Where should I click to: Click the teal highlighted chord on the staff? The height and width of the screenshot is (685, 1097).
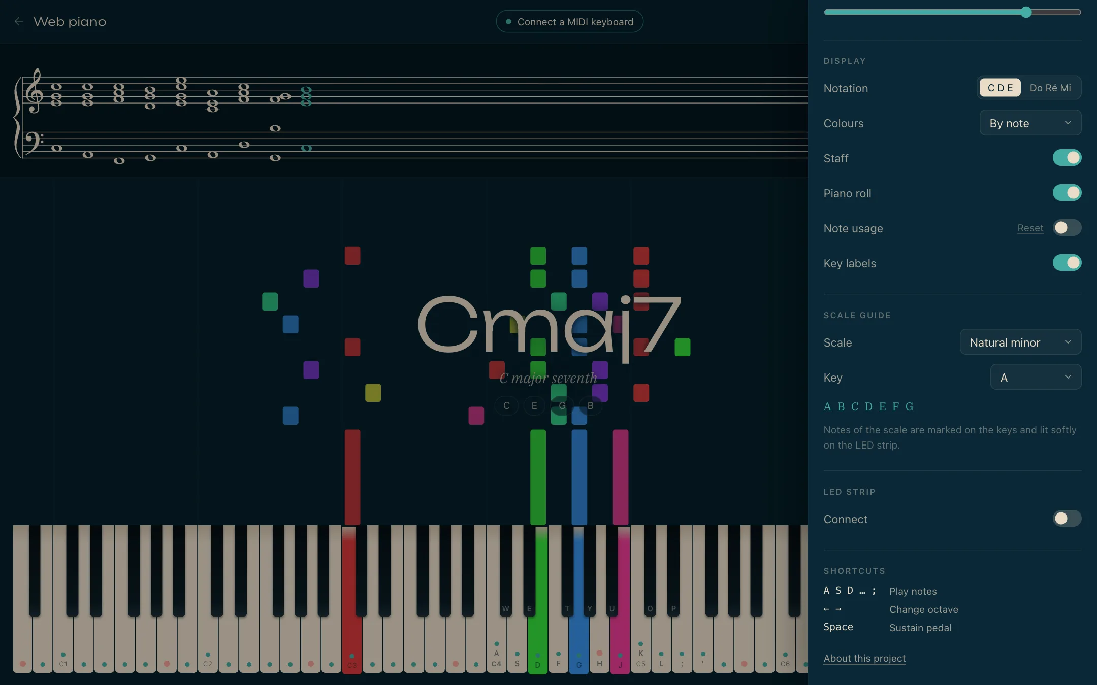point(306,118)
